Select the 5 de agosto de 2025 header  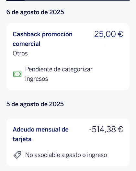coord(35,104)
